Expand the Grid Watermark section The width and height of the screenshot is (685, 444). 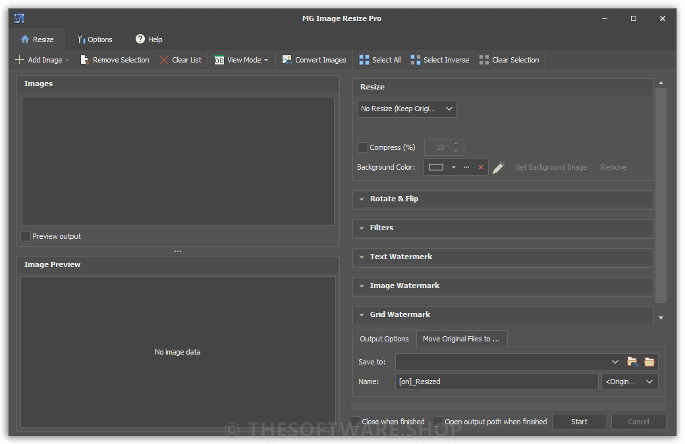pos(503,314)
